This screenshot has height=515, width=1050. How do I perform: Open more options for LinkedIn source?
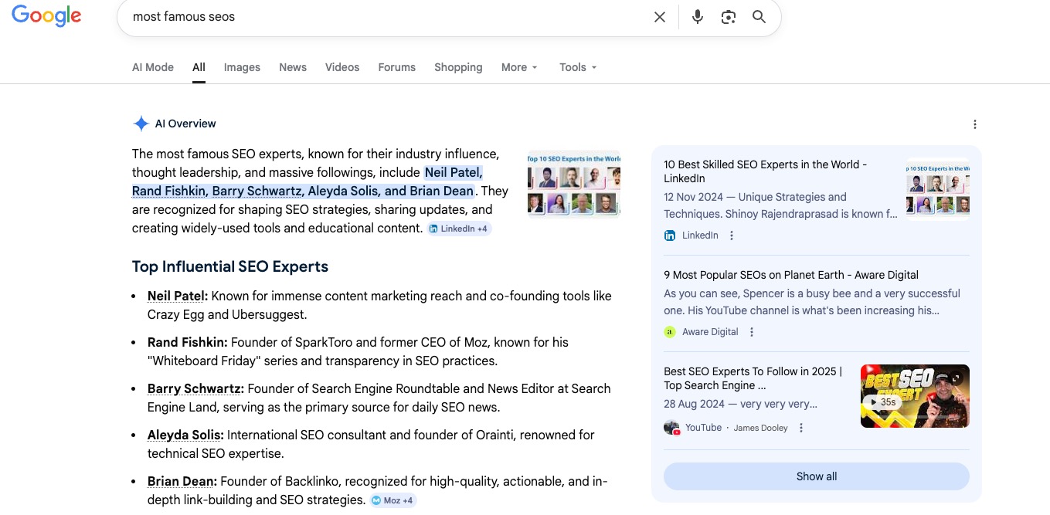point(732,235)
